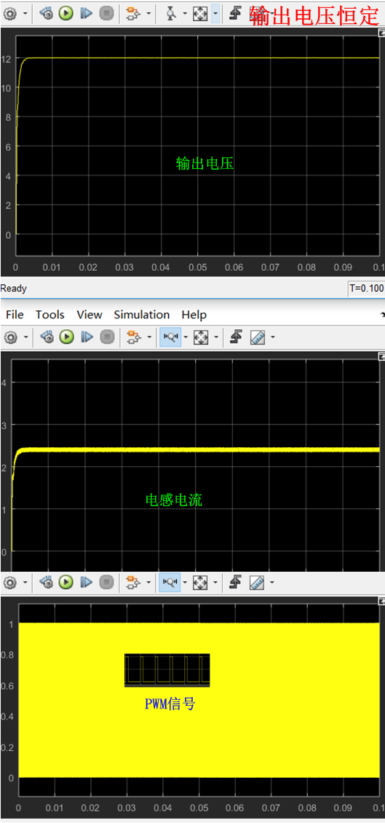Scale axes limits in inductor current scope

pos(200,336)
